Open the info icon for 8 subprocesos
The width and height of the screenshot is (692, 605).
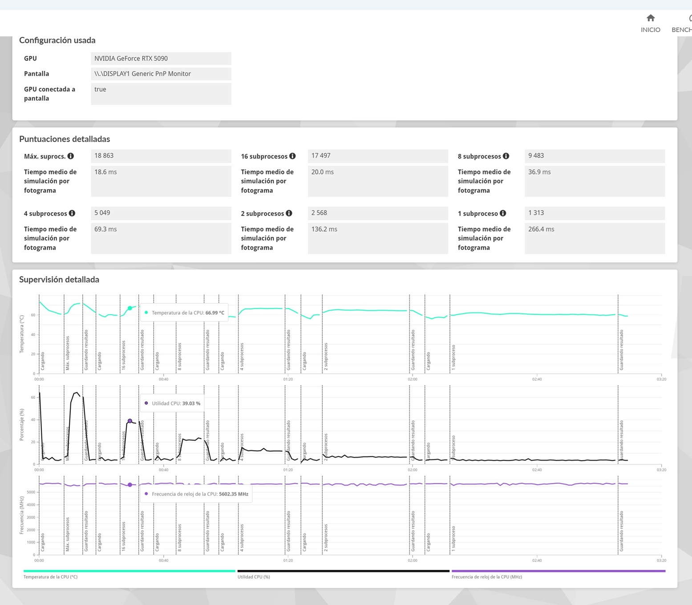pos(506,156)
